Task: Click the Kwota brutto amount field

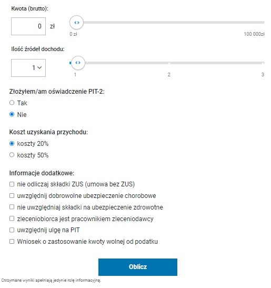Action: tap(28, 26)
